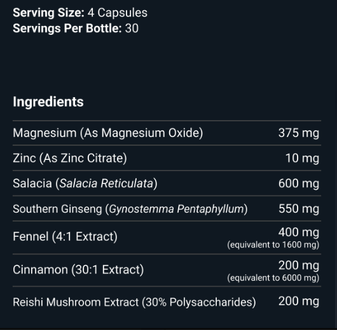Screen dimensions: 337x330
Task: Click the 200 mg cinnamon amount
Action: 299,266
